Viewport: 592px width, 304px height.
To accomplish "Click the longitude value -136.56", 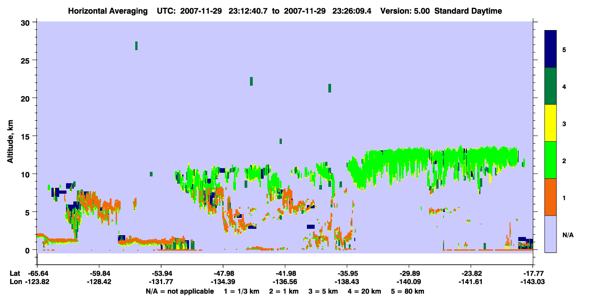I will coord(285,282).
